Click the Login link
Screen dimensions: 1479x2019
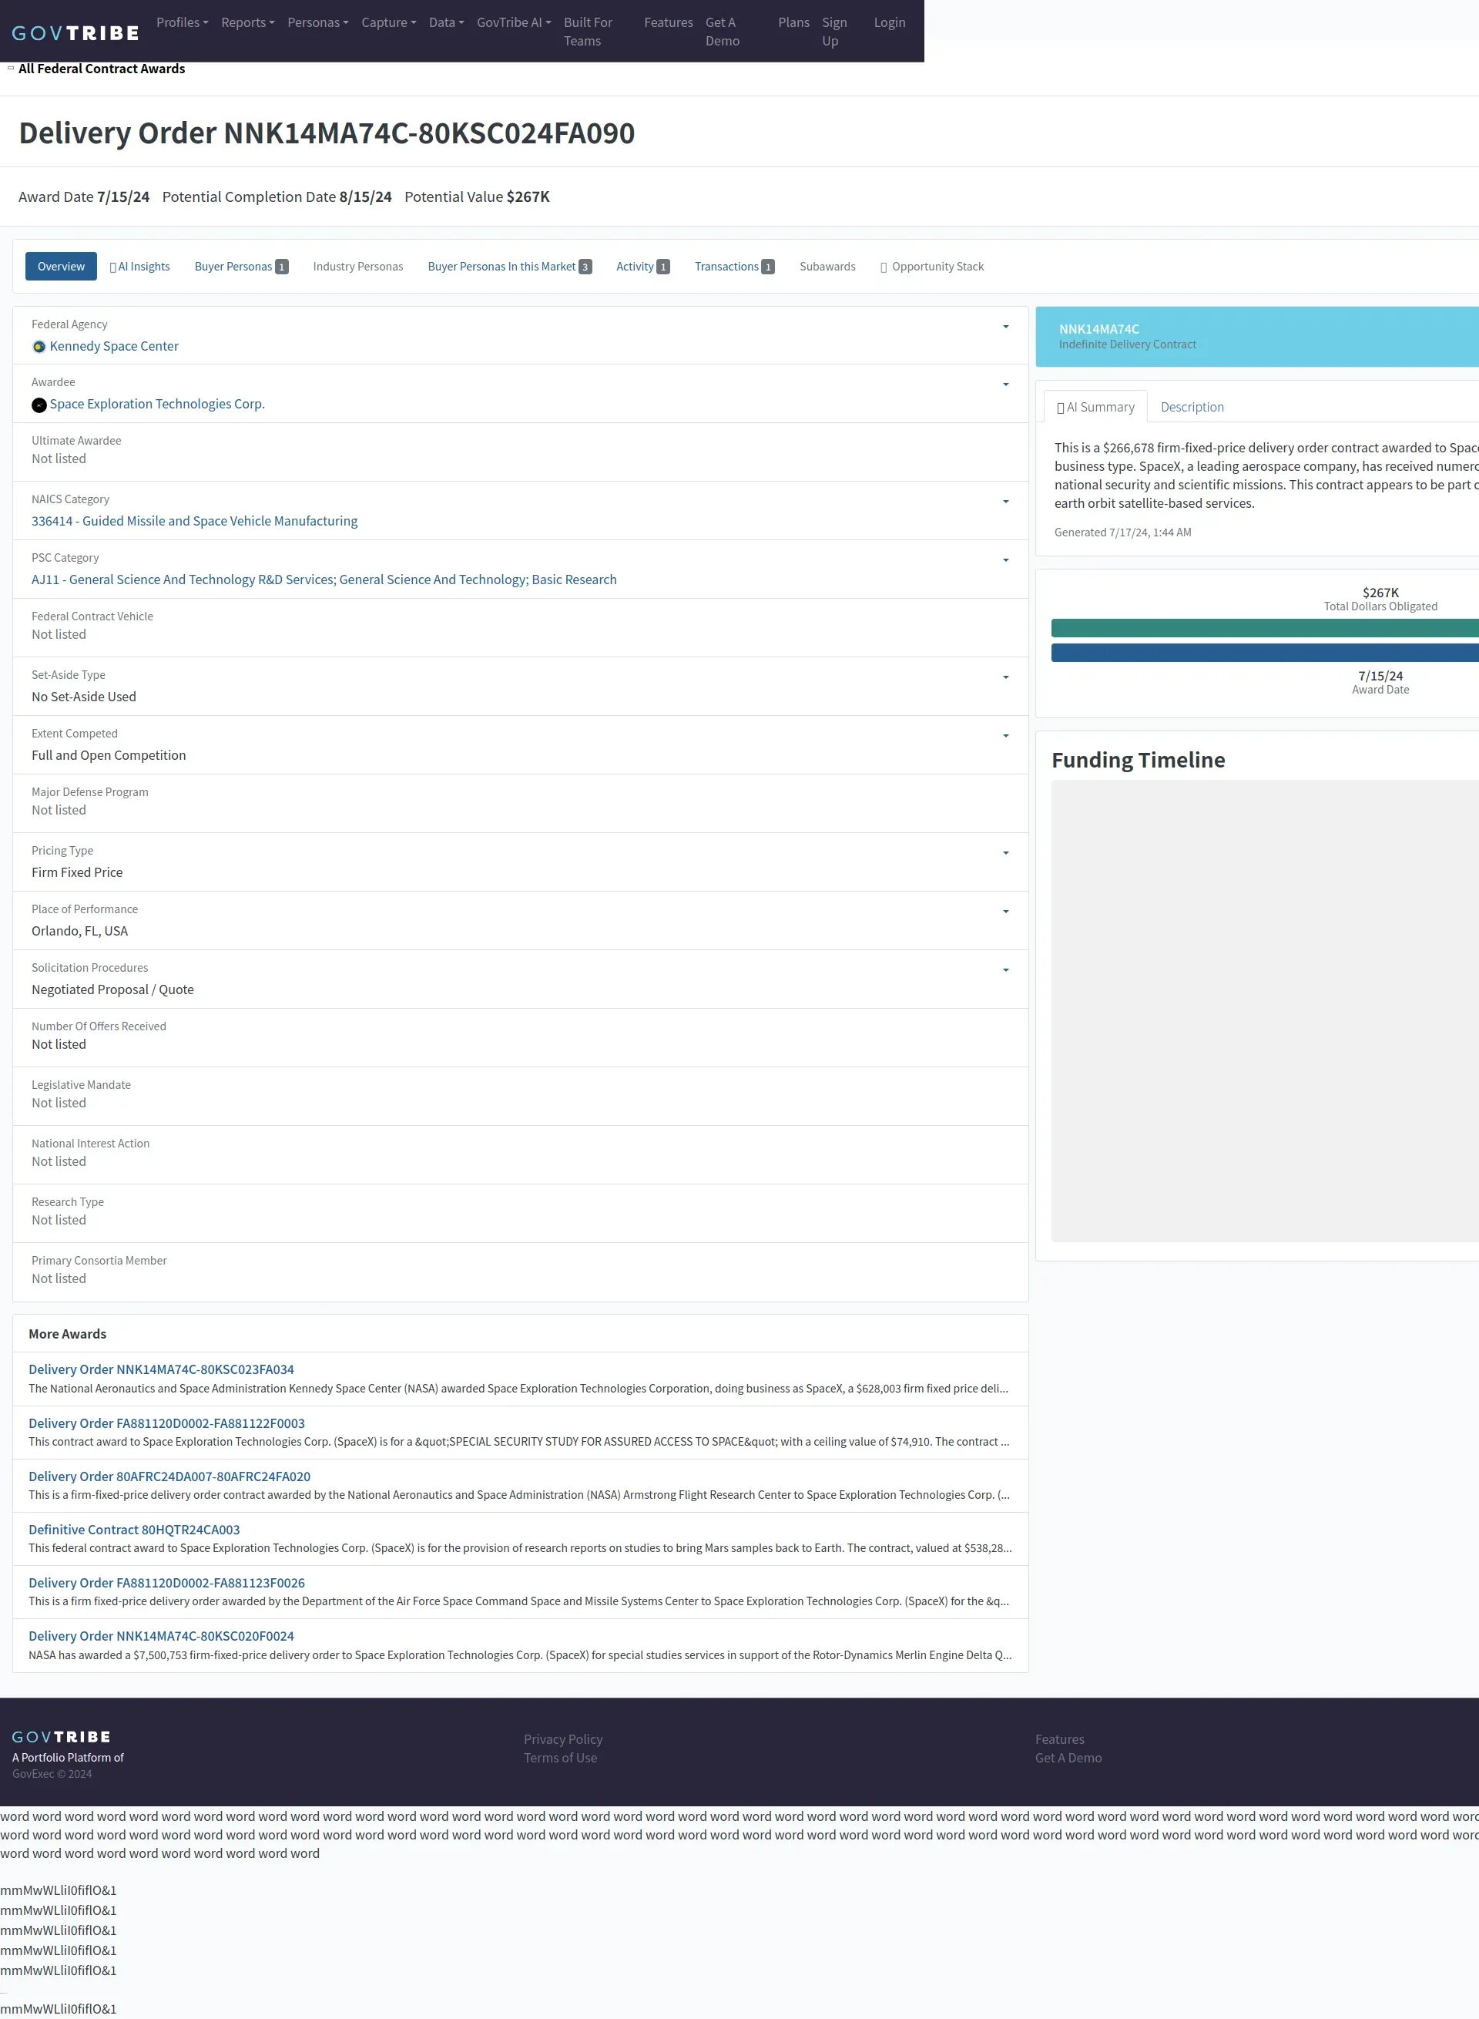(889, 22)
